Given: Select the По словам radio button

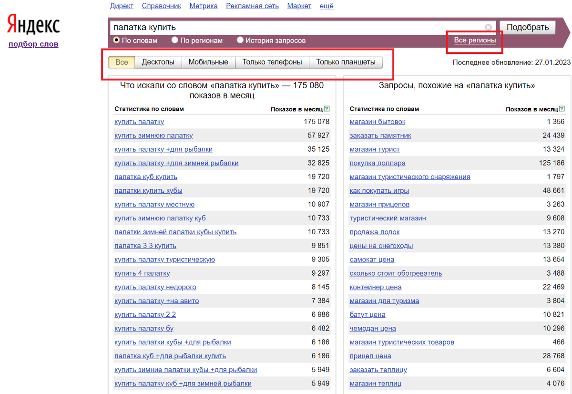Looking at the screenshot, I should (116, 41).
